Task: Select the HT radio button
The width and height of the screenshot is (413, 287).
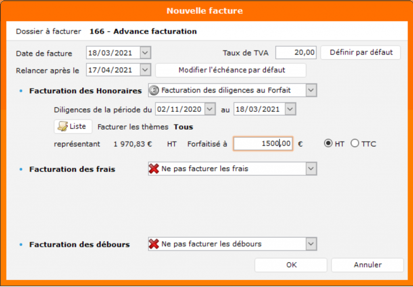Action: tap(329, 143)
